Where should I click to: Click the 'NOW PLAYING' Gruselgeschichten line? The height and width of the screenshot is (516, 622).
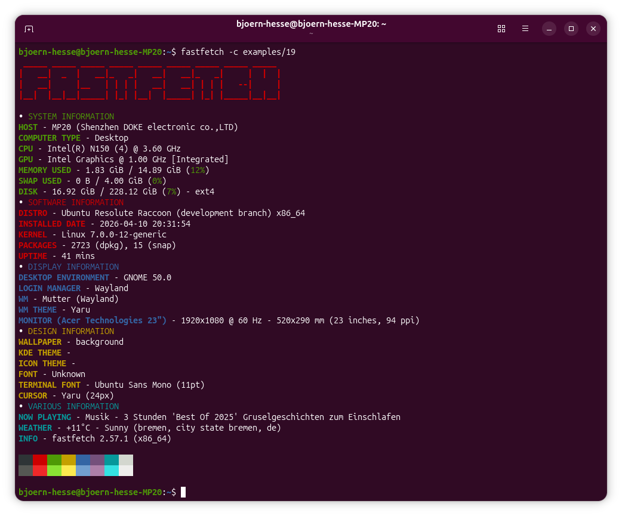click(210, 417)
